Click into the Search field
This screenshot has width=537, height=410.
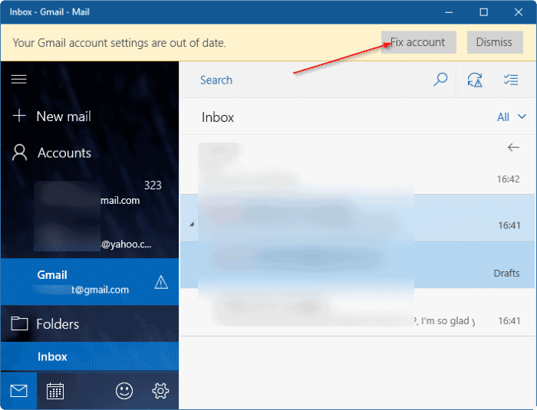[305, 80]
